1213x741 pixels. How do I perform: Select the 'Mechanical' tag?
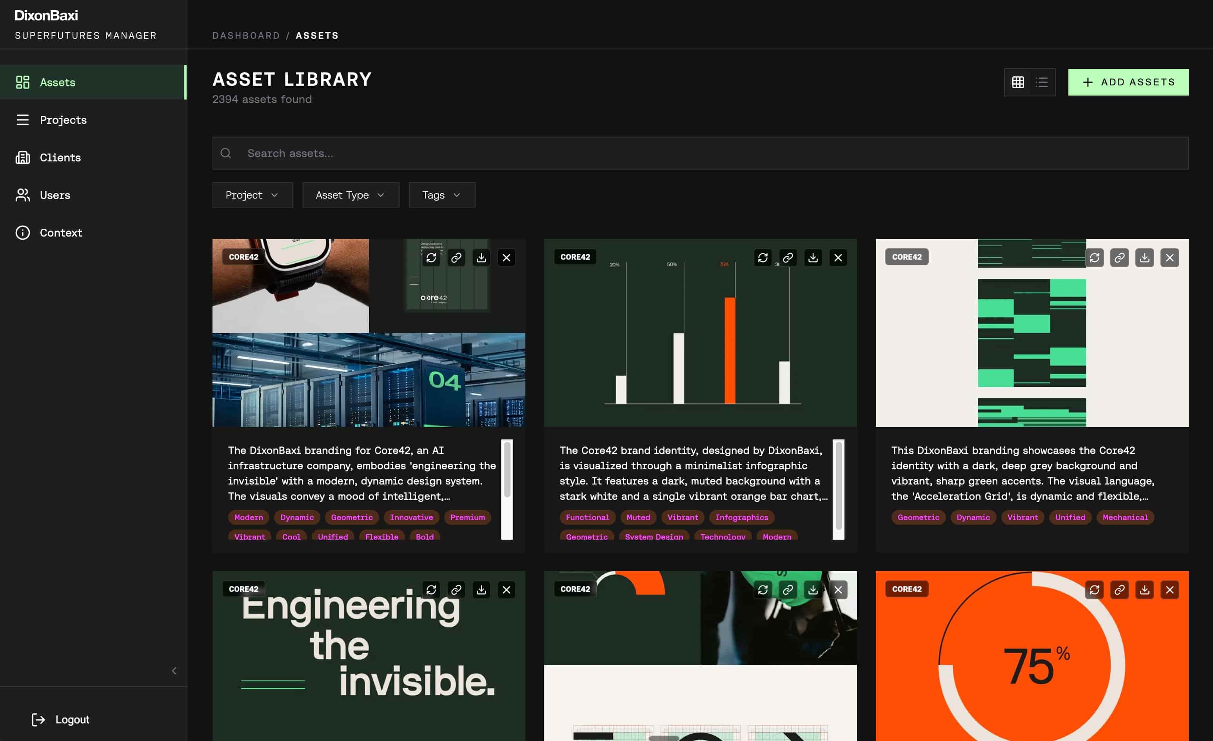click(1125, 517)
